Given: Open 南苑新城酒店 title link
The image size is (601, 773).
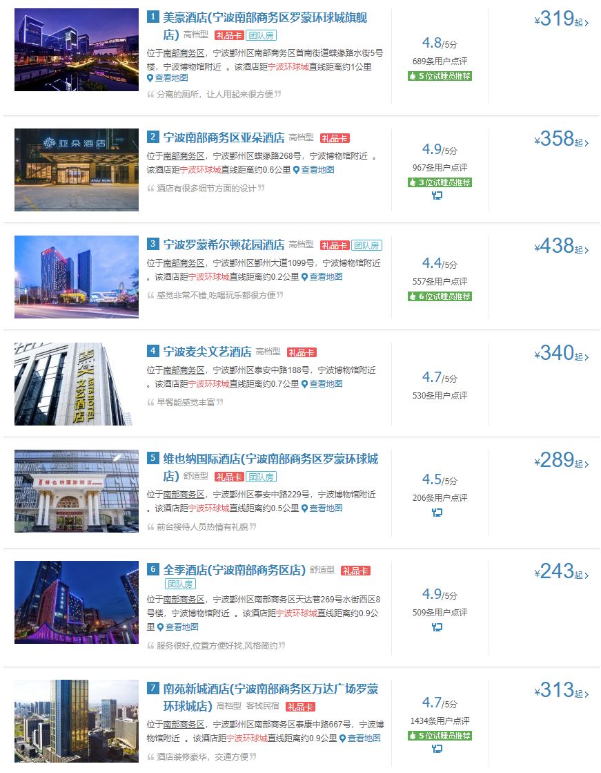Looking at the screenshot, I should 270,697.
